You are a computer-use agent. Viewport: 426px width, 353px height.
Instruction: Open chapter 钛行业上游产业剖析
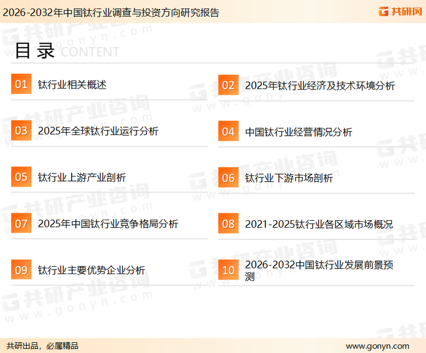[82, 177]
